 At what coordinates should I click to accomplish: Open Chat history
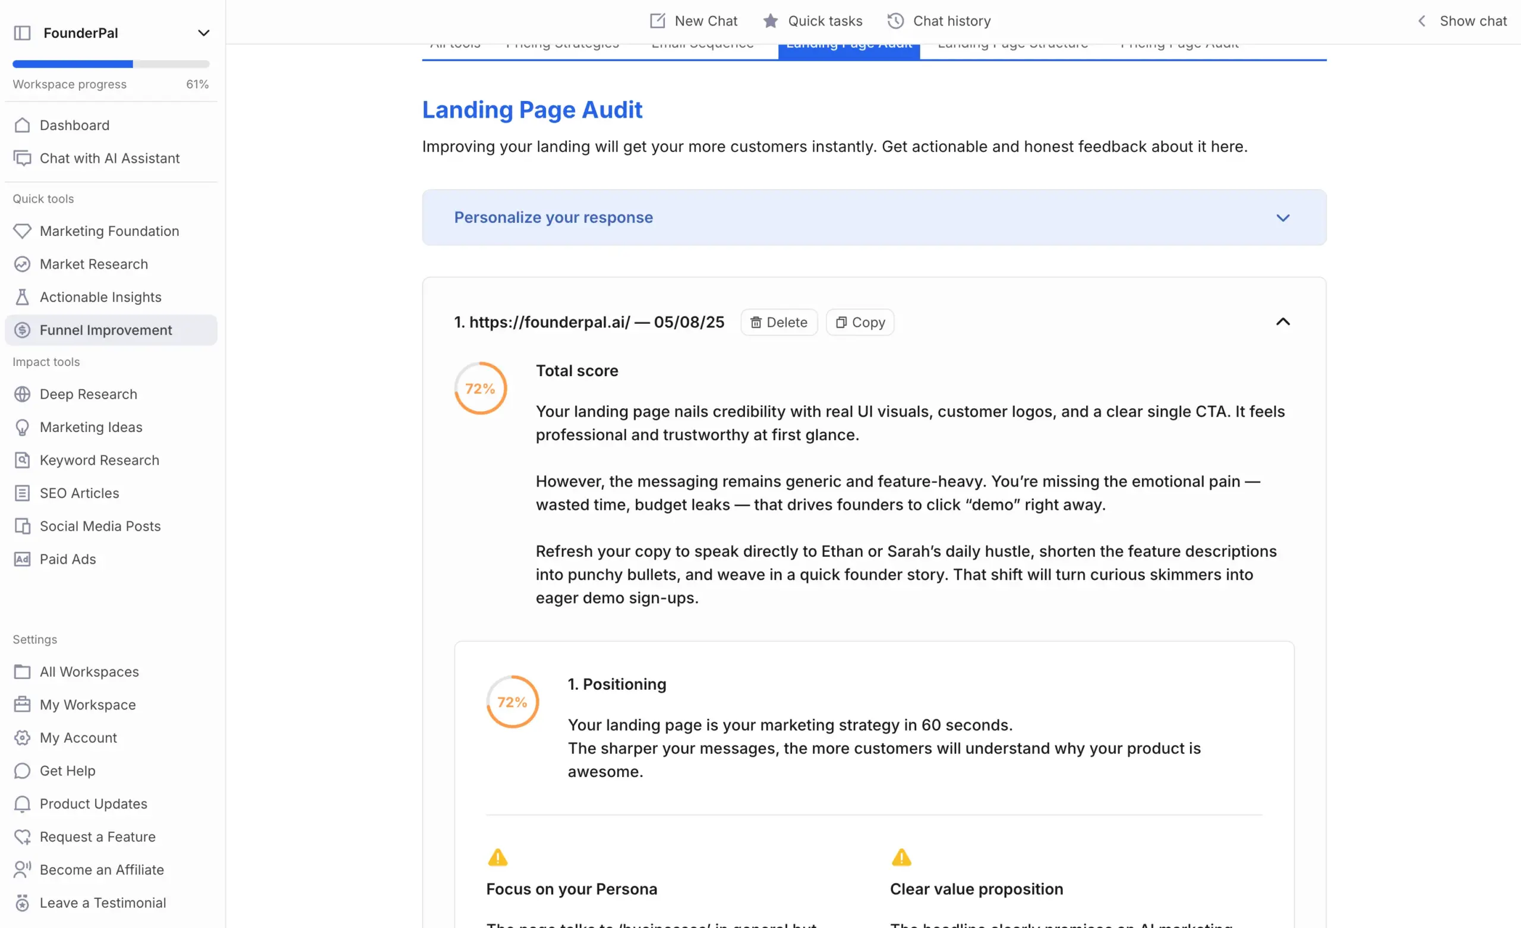coord(938,20)
